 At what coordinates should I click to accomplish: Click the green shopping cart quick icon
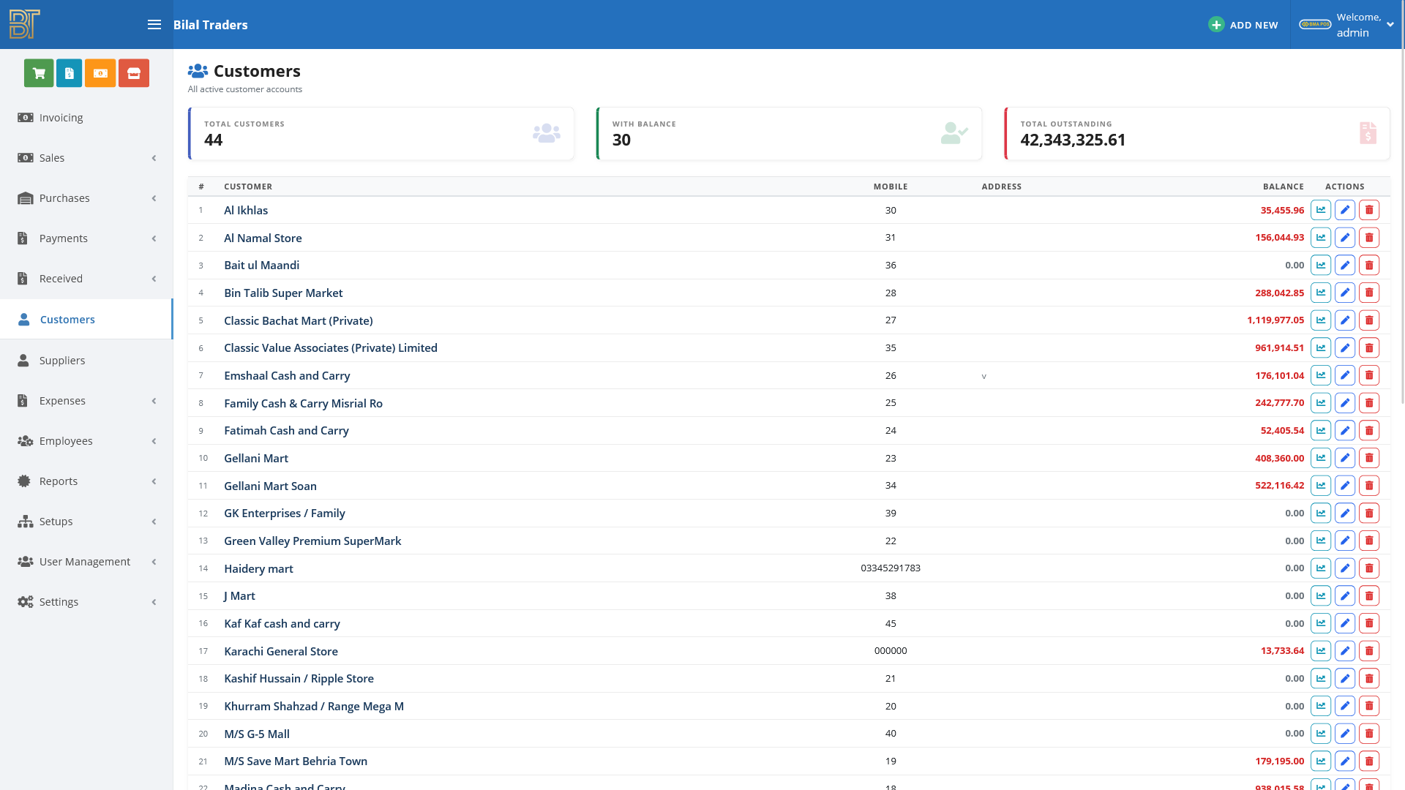39,73
